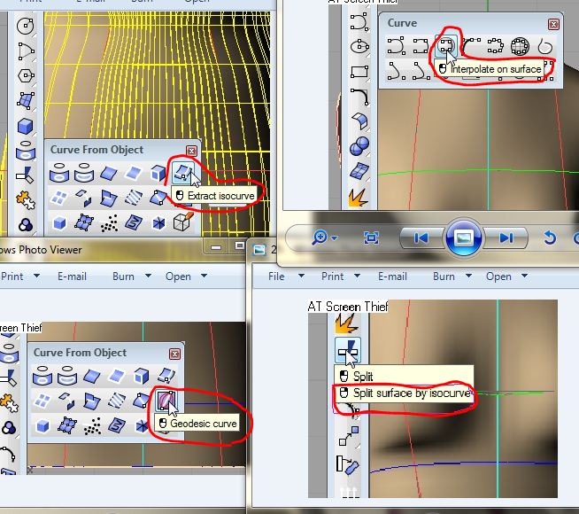
Task: Click the first icon in the Curve panel
Action: tap(396, 46)
